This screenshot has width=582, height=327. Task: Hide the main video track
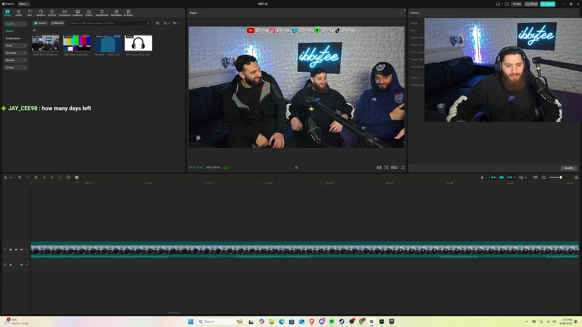16,249
